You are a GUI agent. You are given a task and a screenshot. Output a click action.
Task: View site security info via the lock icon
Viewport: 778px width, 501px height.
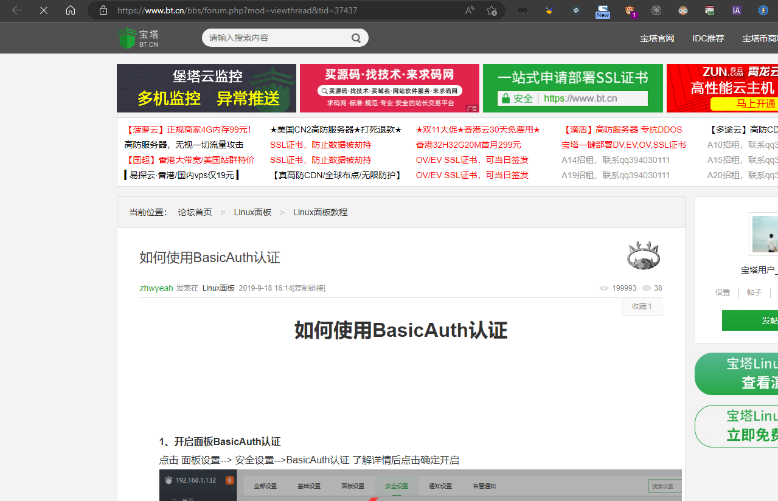(x=103, y=10)
